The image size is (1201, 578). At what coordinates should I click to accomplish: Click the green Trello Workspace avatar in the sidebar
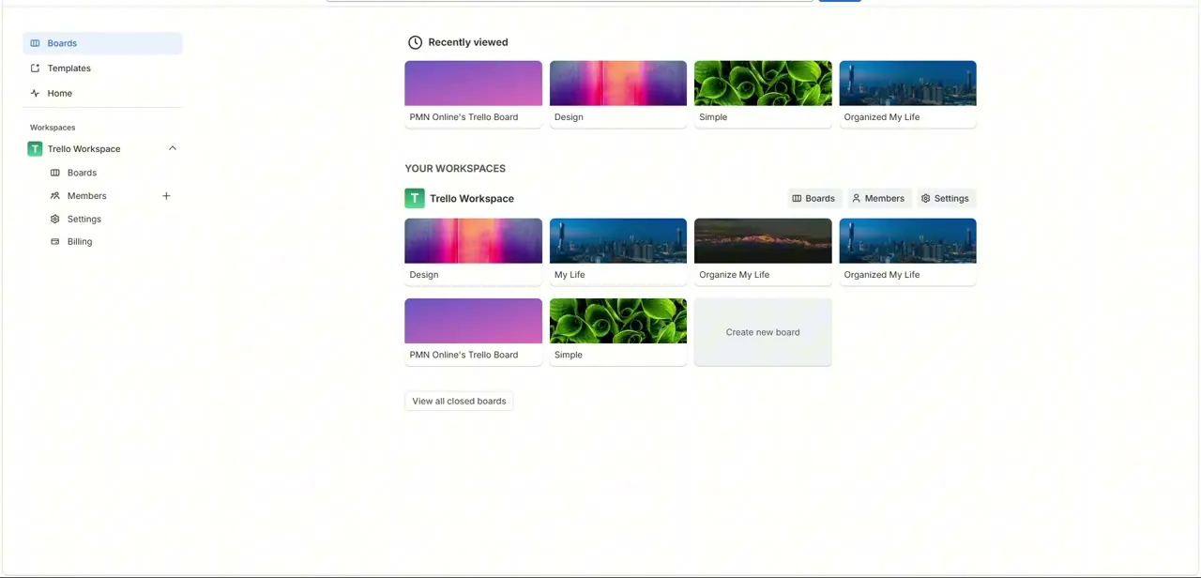(35, 148)
